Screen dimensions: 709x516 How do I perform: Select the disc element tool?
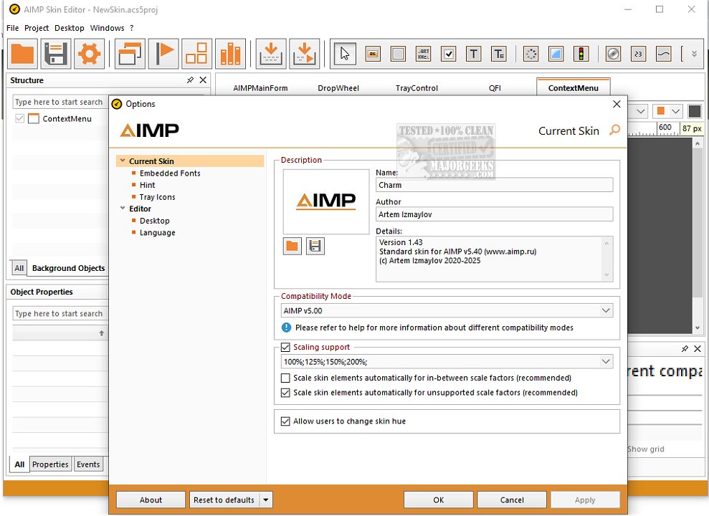[x=613, y=54]
